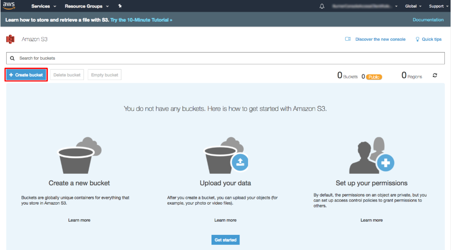Viewport: 451px width, 250px height.
Task: Click the Amazon S3 red logo icon
Action: coord(10,39)
